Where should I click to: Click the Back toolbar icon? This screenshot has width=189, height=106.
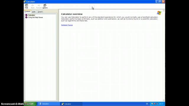[32, 6]
